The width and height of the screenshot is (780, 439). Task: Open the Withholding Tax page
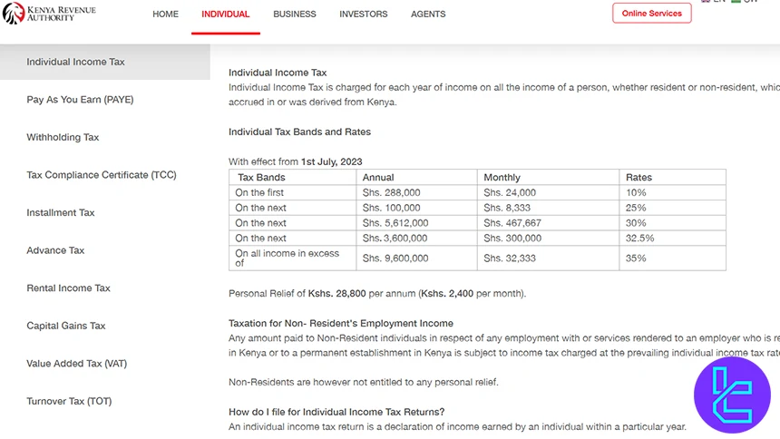(63, 137)
